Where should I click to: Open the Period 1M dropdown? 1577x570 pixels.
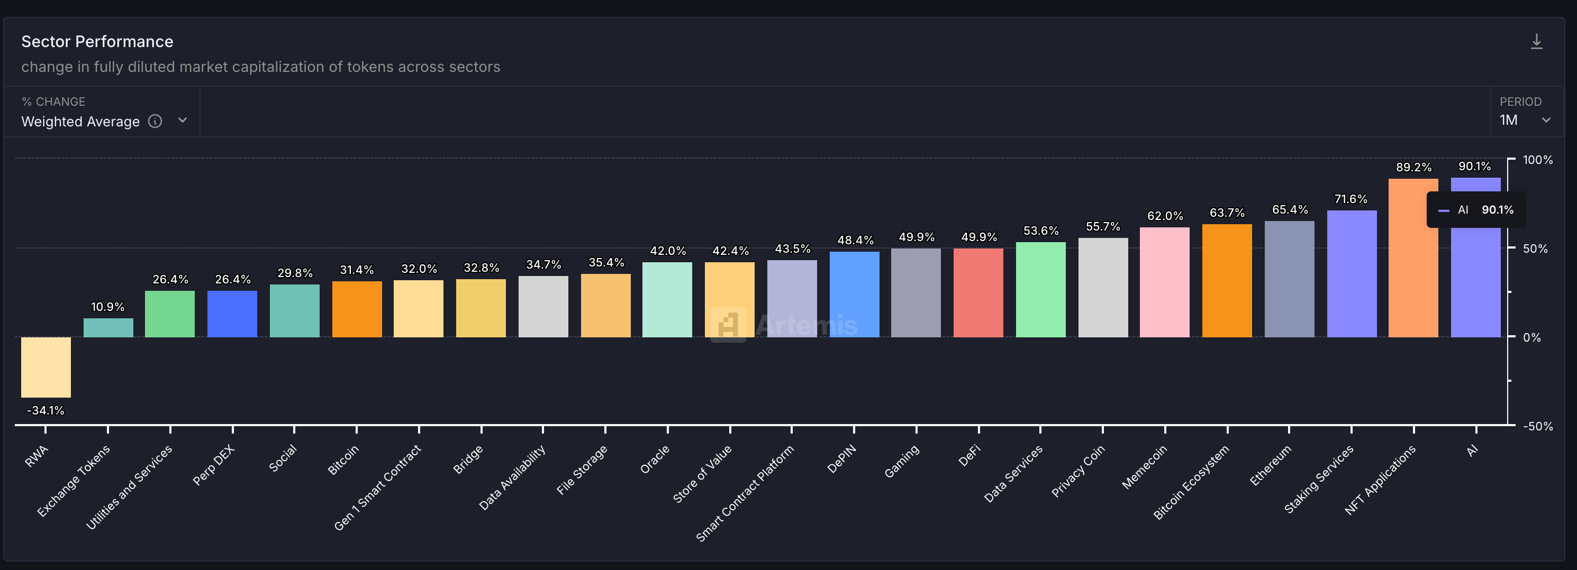coord(1526,120)
